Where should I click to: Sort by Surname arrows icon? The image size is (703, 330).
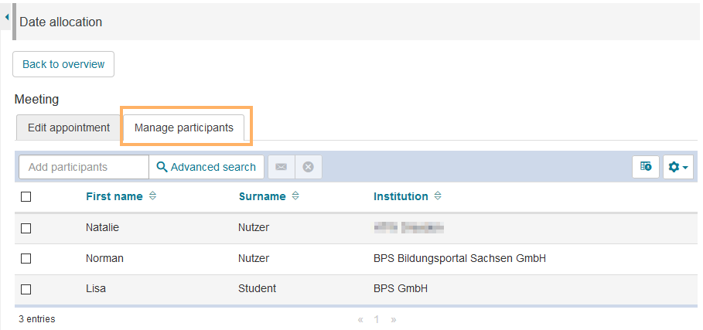point(295,196)
